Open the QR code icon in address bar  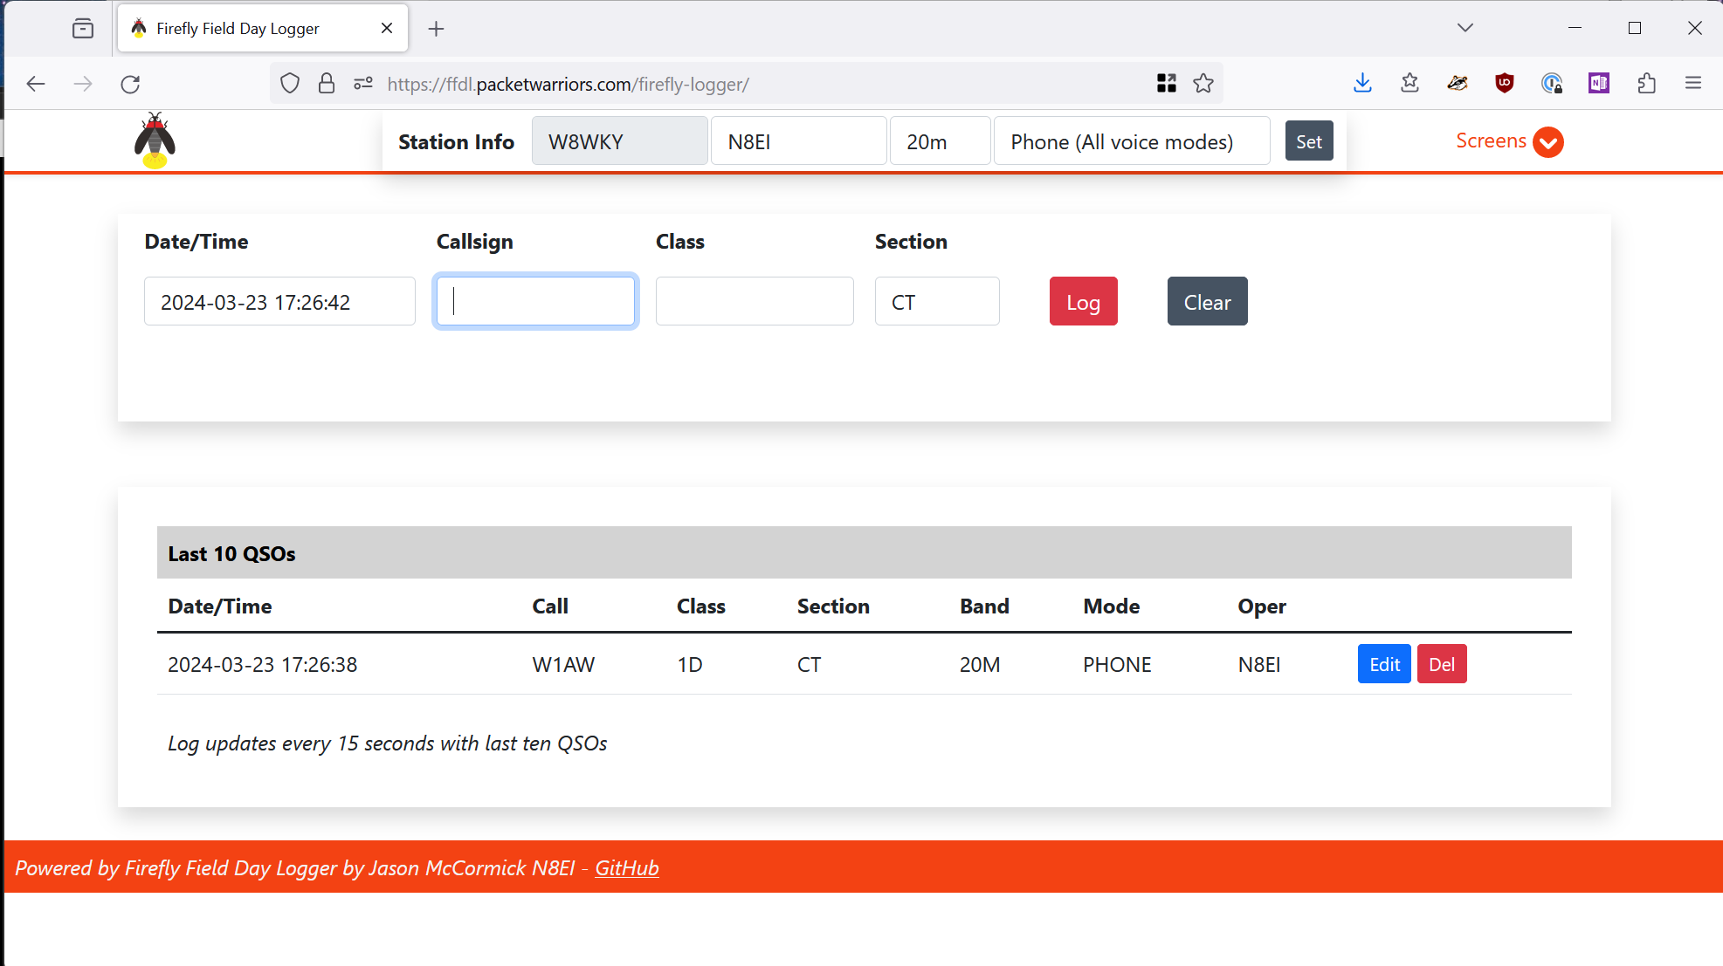[x=1166, y=84]
